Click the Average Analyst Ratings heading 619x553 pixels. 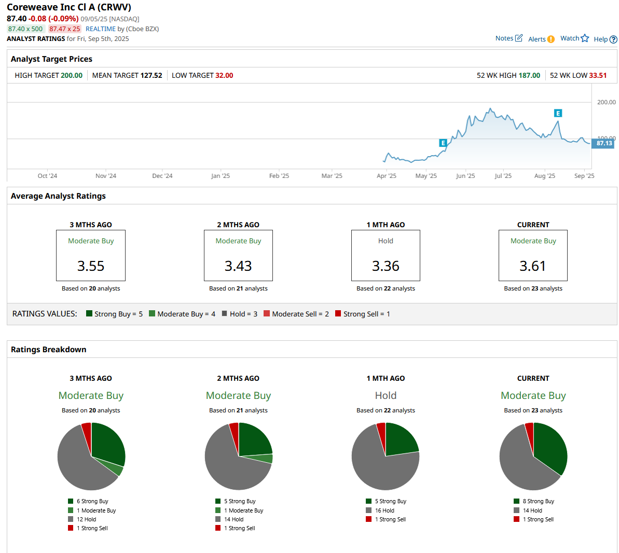point(58,196)
